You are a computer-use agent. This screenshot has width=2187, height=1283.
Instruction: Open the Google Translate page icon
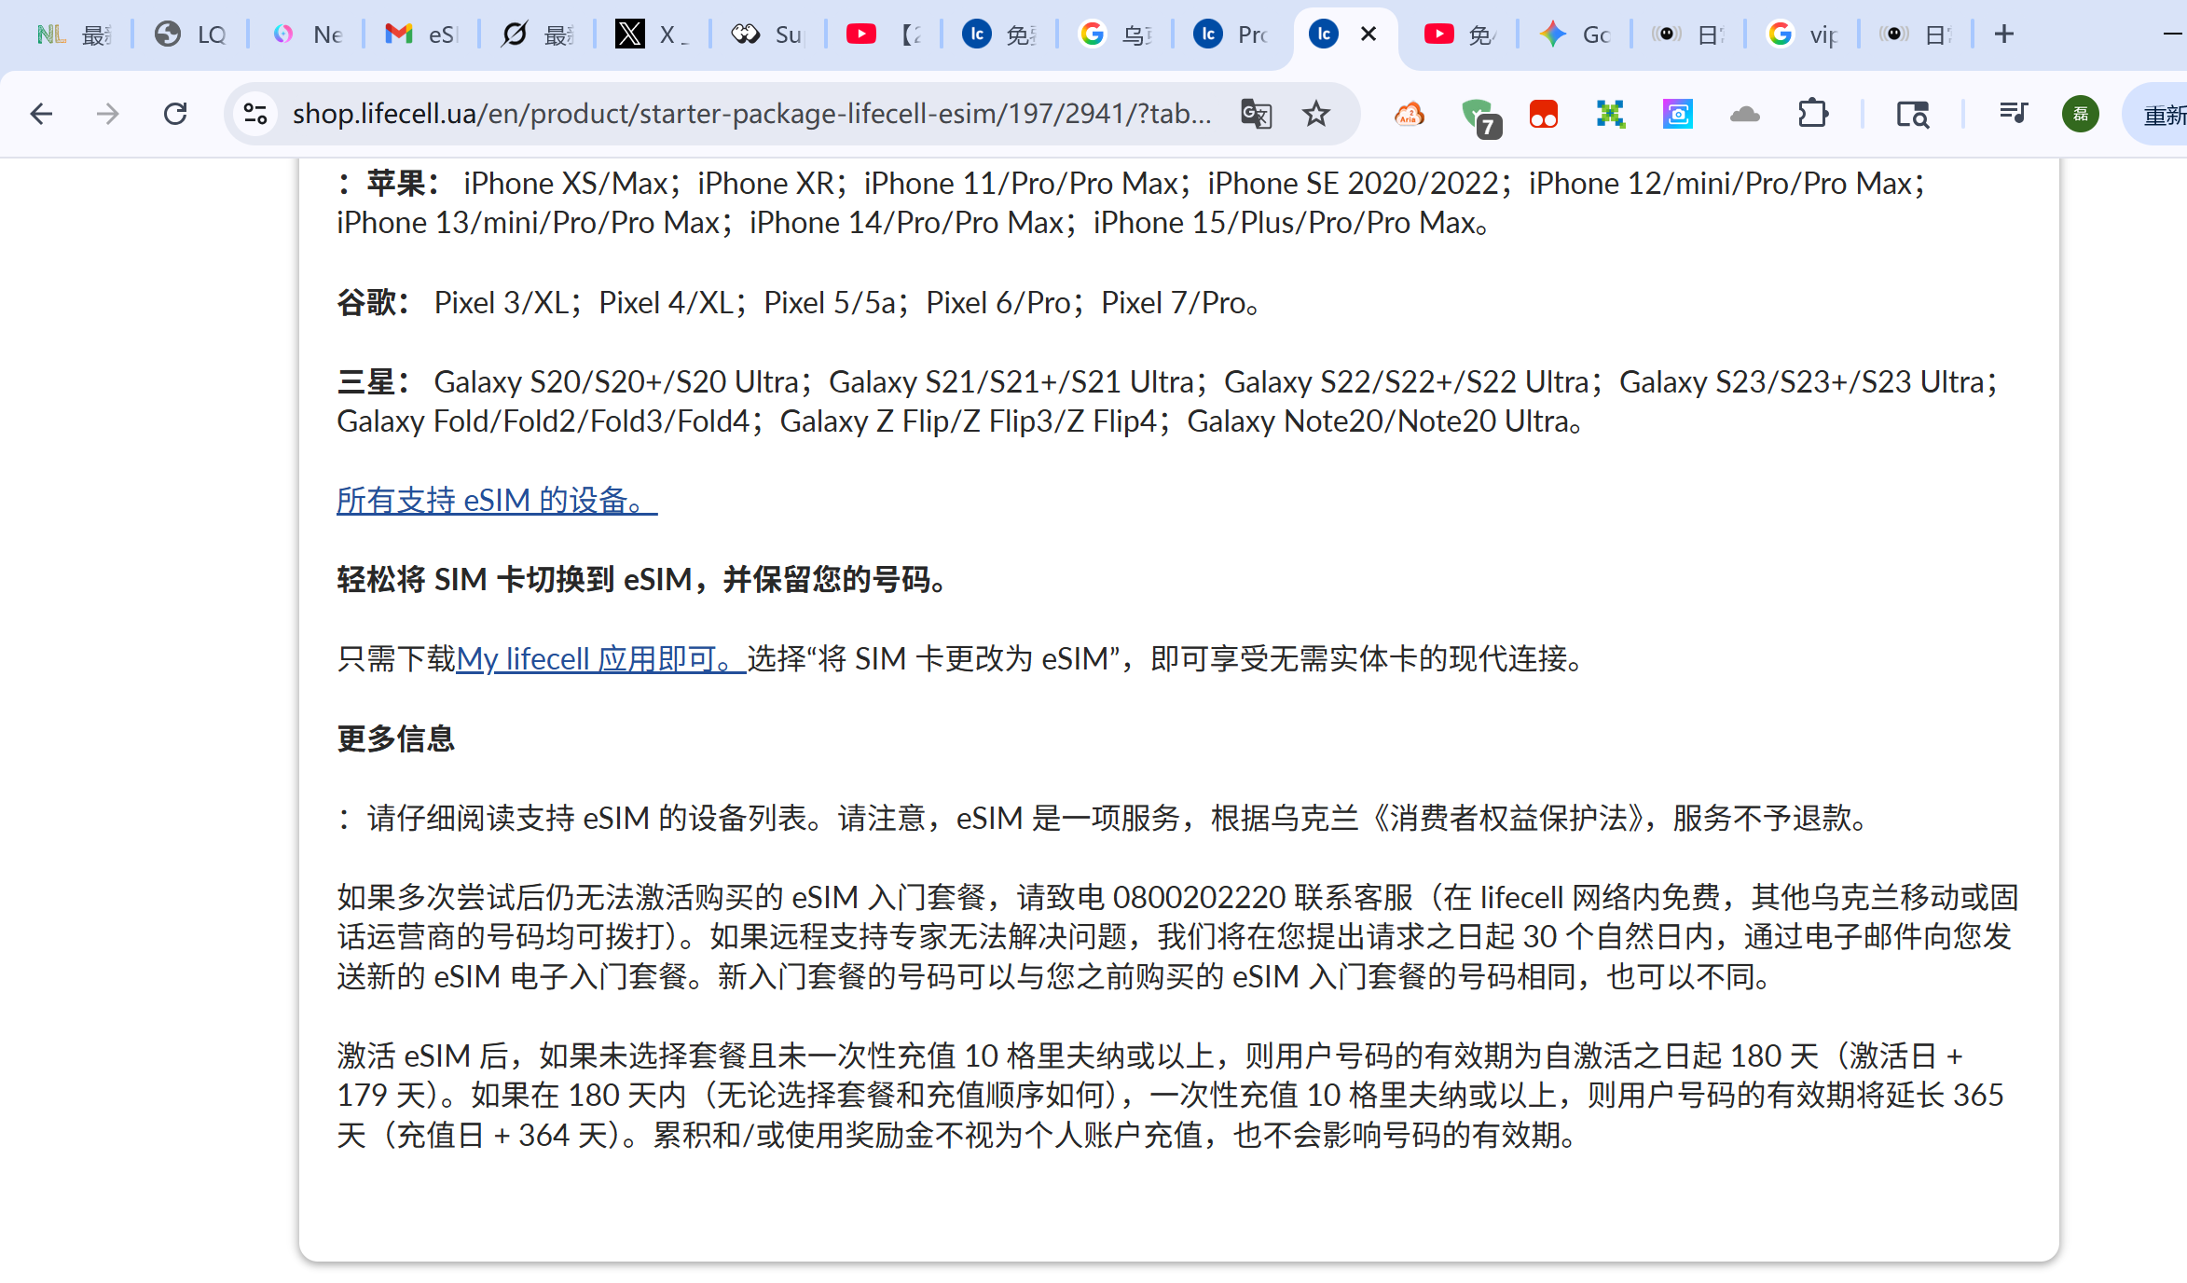[1257, 114]
